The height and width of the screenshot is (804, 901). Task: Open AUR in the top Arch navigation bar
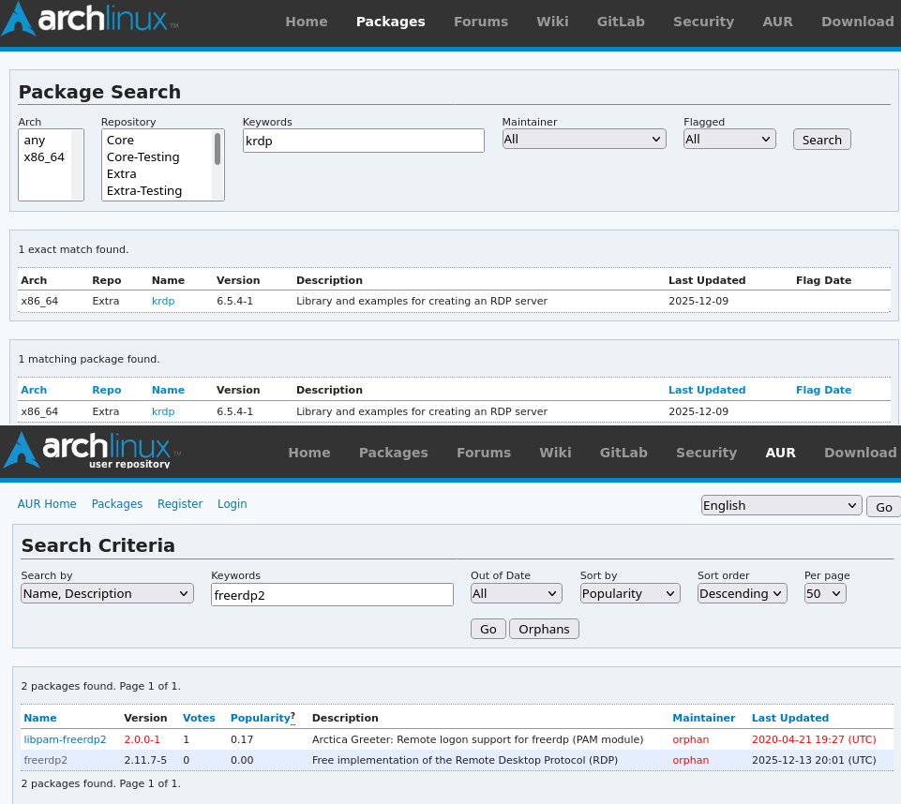coord(777,22)
